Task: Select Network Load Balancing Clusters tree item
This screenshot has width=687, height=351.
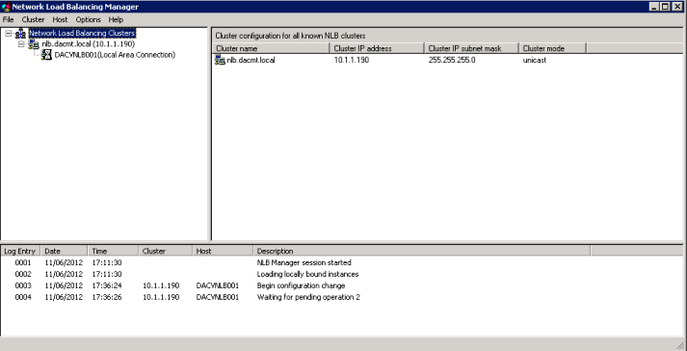Action: 82,34
